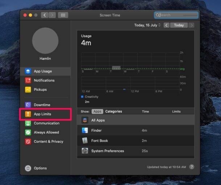
Task: Click the All Apps stack icon
Action: (85, 120)
